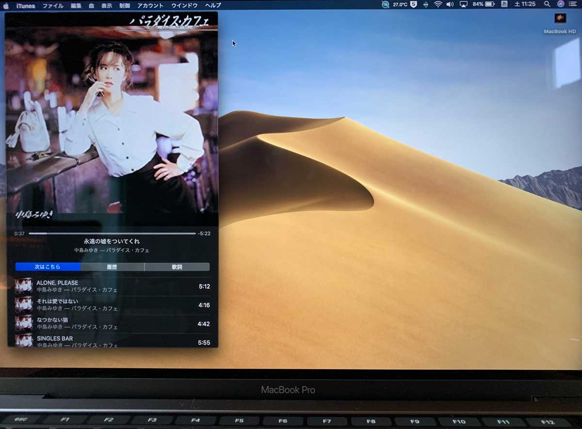Click the 4:42 duration of なつかない猫
The width and height of the screenshot is (582, 429).
(x=204, y=324)
